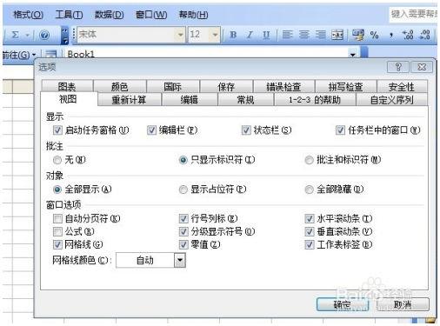Open the Window (窗口) menu
This screenshot has height=326, width=440.
click(151, 15)
